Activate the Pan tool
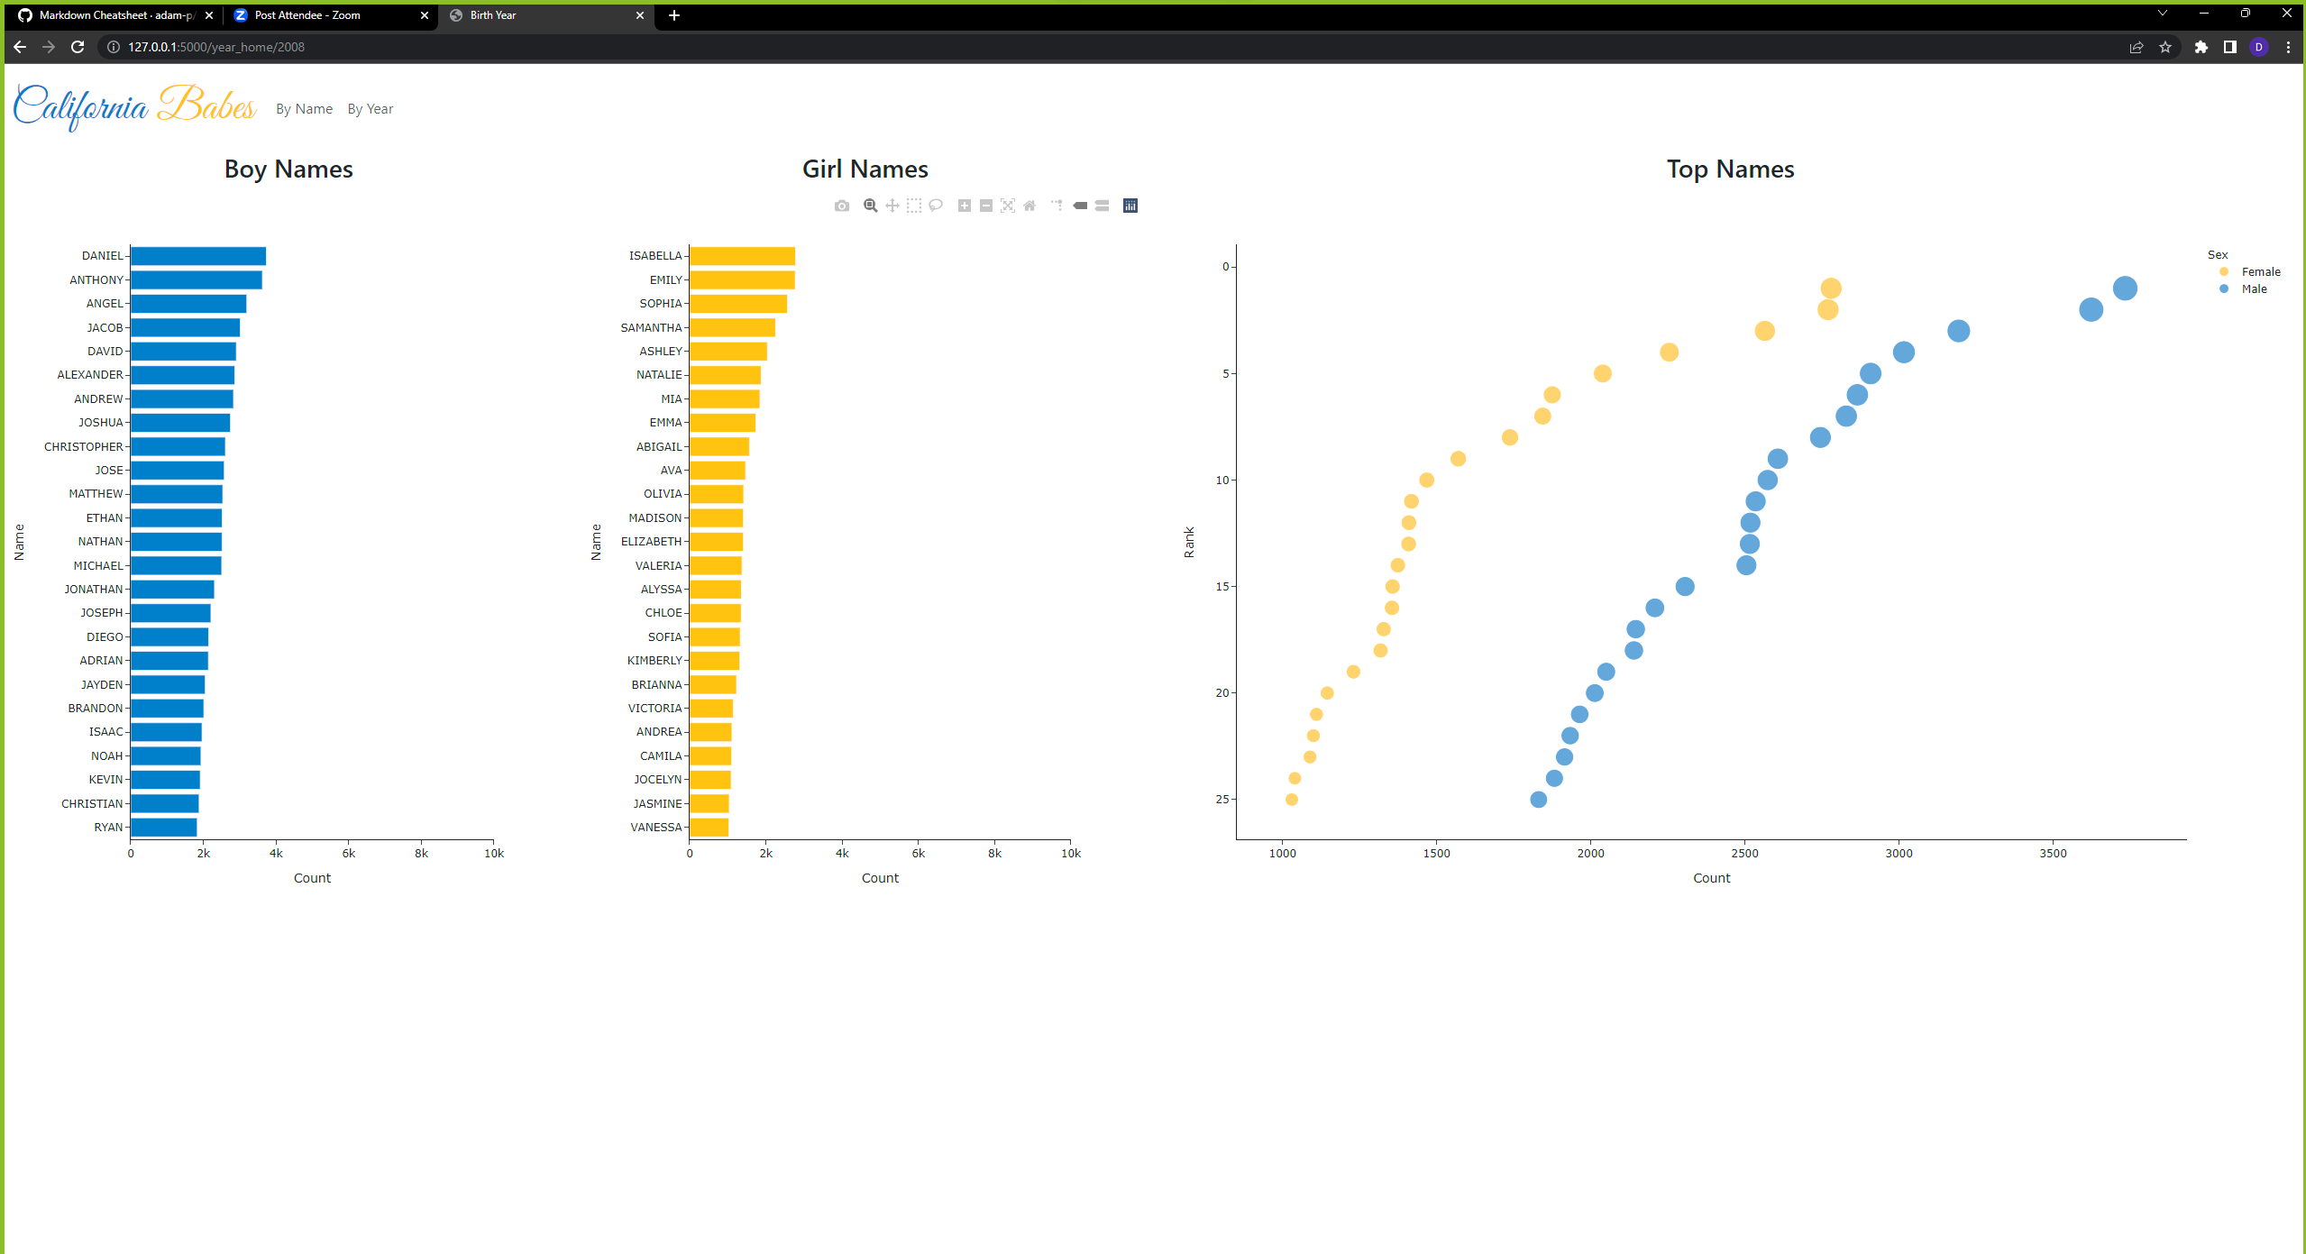 click(892, 205)
